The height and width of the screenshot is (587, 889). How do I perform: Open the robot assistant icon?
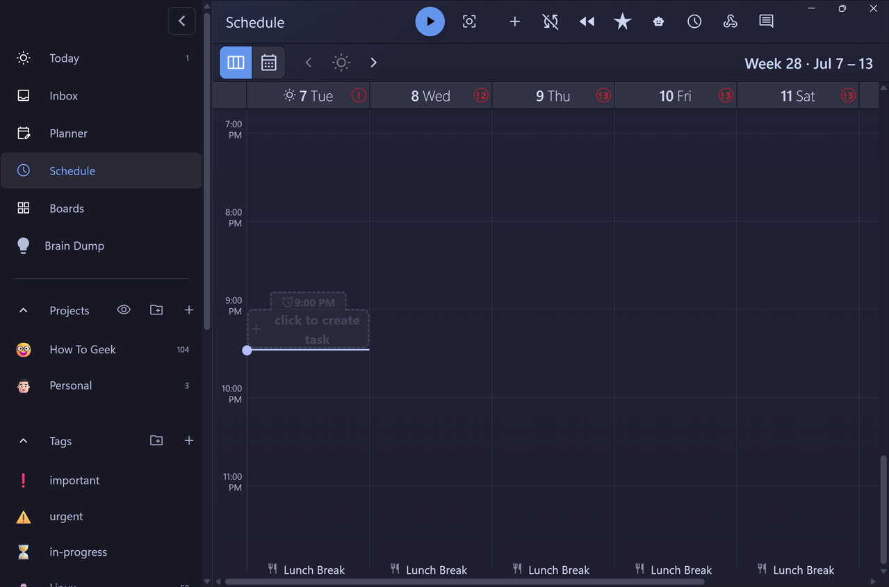coord(658,22)
